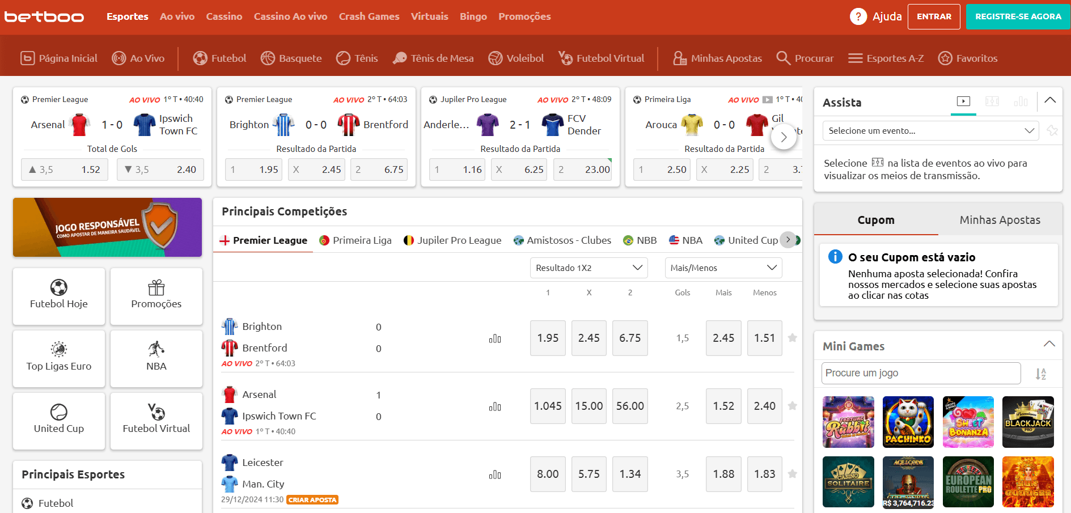Open the Ajuda help question-mark icon

(858, 16)
